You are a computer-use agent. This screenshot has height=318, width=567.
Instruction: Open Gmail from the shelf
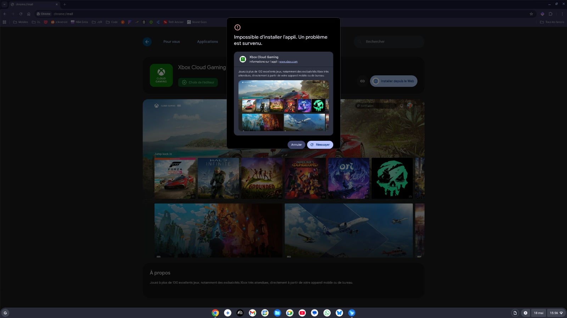click(252, 313)
